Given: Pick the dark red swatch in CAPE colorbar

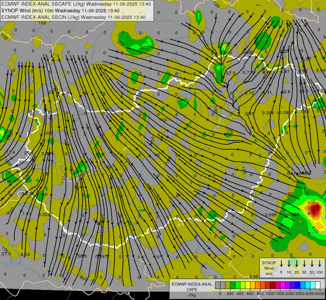Looking at the screenshot, I should pyautogui.click(x=273, y=285).
